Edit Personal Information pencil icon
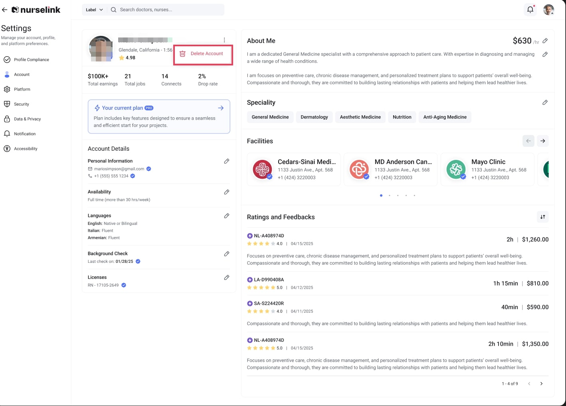Screen dimensions: 566x406 [x=227, y=161]
